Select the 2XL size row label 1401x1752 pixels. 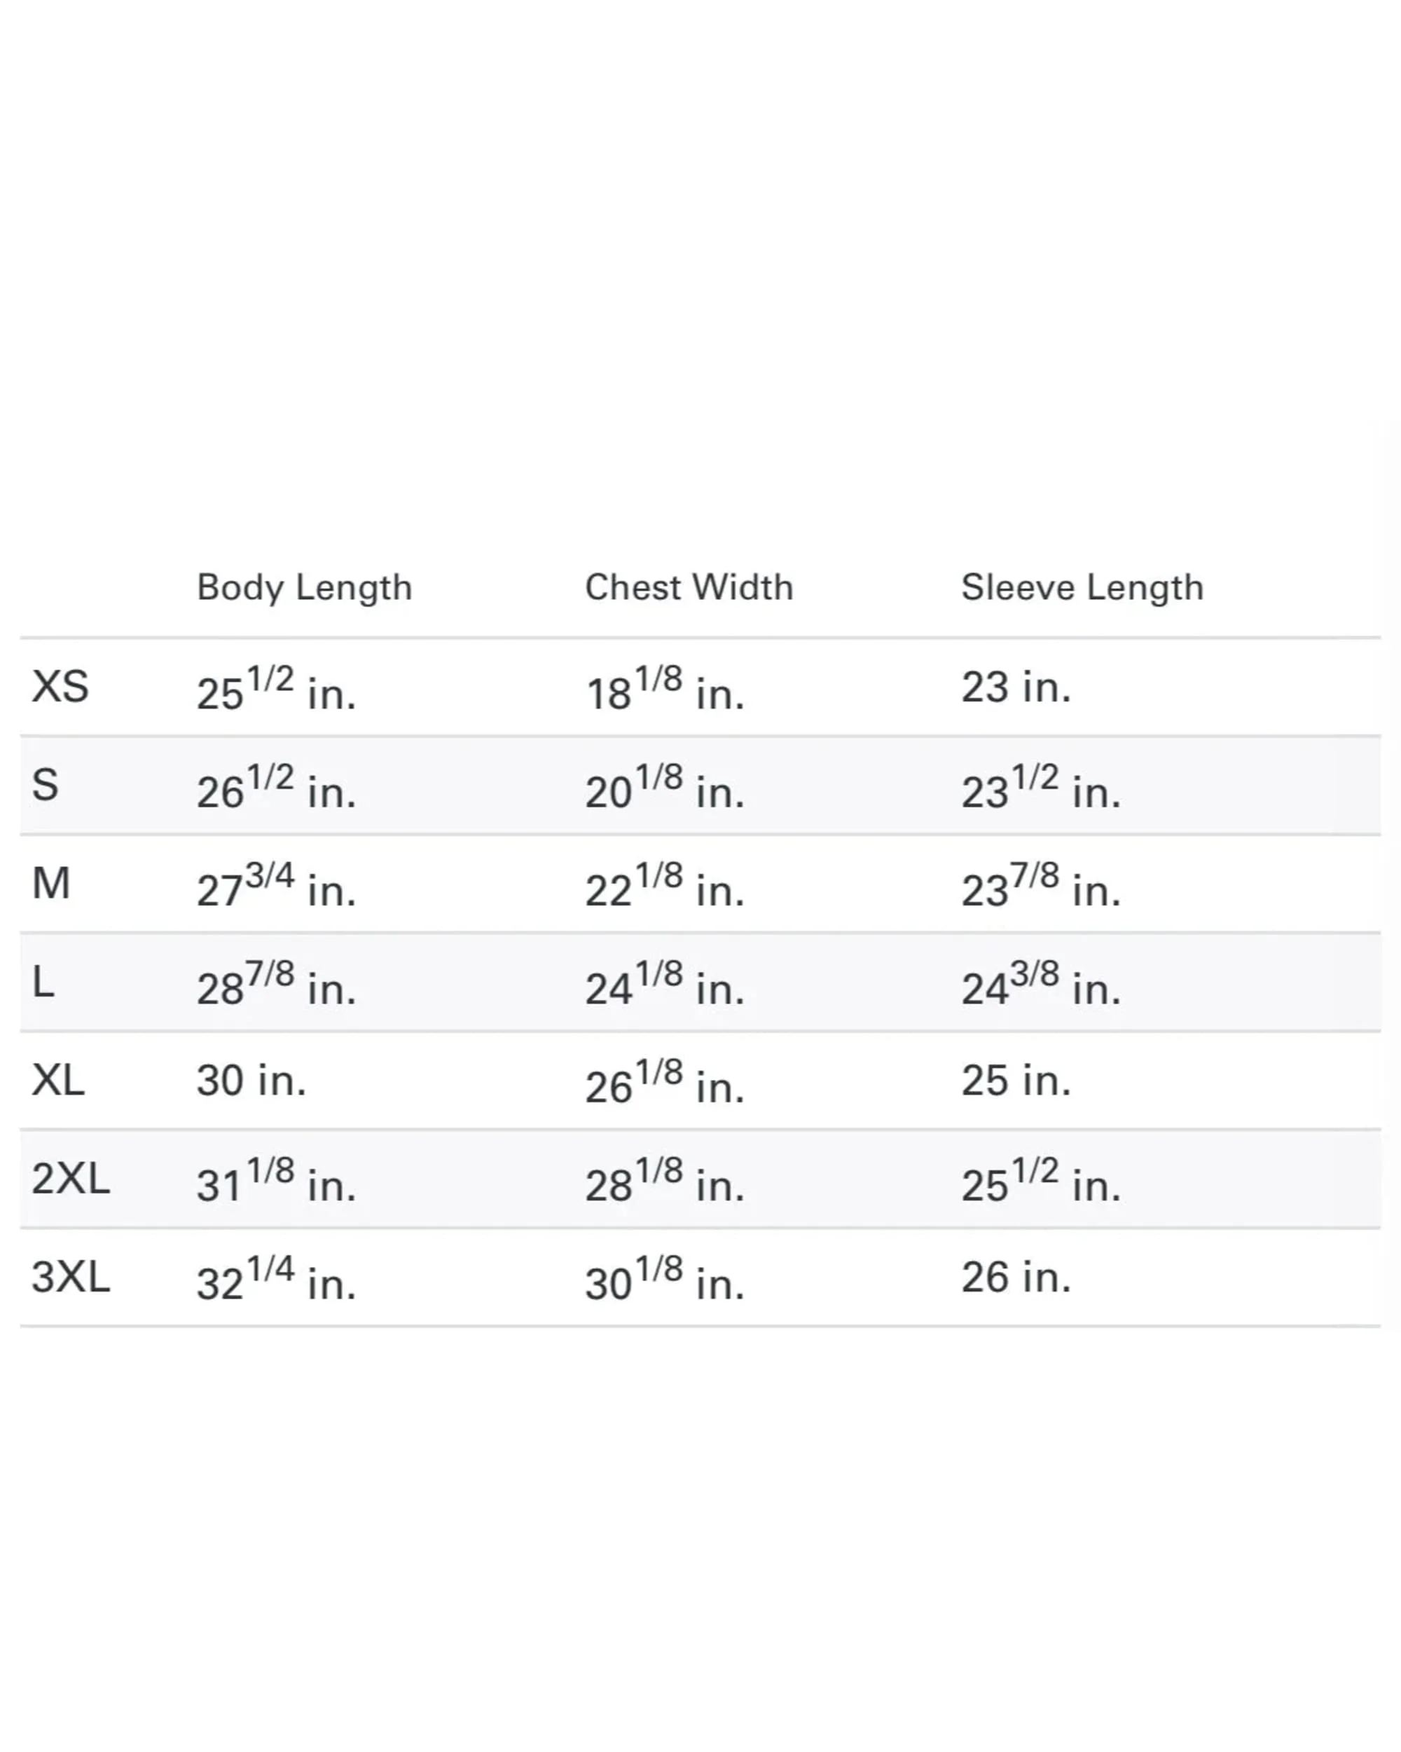pyautogui.click(x=71, y=1179)
